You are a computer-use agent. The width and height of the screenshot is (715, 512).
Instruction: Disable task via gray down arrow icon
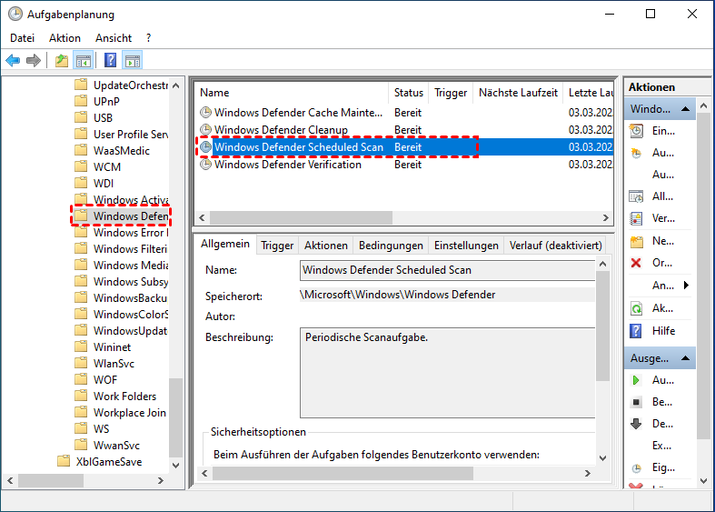[637, 424]
